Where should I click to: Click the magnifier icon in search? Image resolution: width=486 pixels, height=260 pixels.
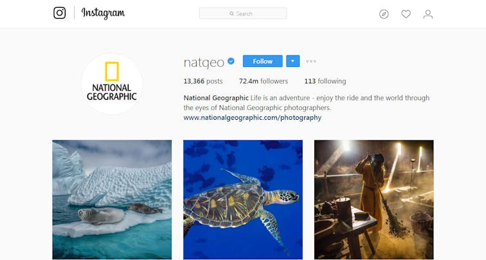(232, 14)
